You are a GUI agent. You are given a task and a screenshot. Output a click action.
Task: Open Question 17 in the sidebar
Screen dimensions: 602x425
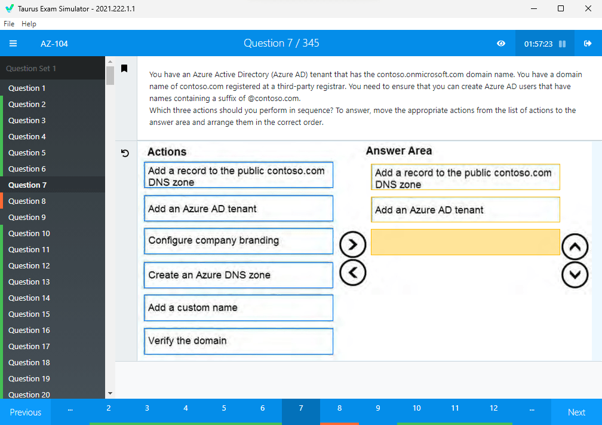point(53,346)
